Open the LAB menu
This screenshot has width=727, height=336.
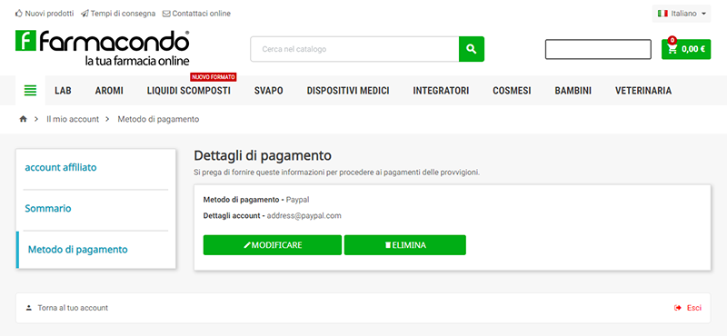tap(63, 91)
